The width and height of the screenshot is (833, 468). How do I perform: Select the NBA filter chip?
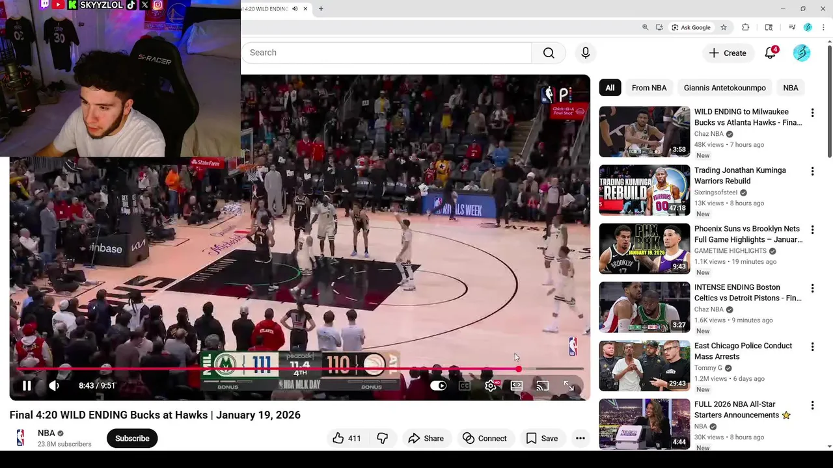791,88
